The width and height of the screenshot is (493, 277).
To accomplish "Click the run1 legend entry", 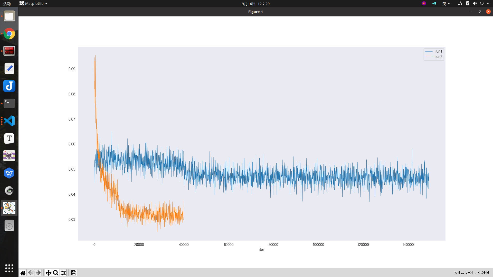I will (439, 51).
